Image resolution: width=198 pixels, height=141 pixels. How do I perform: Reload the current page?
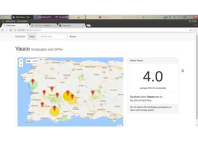click(x=11, y=30)
